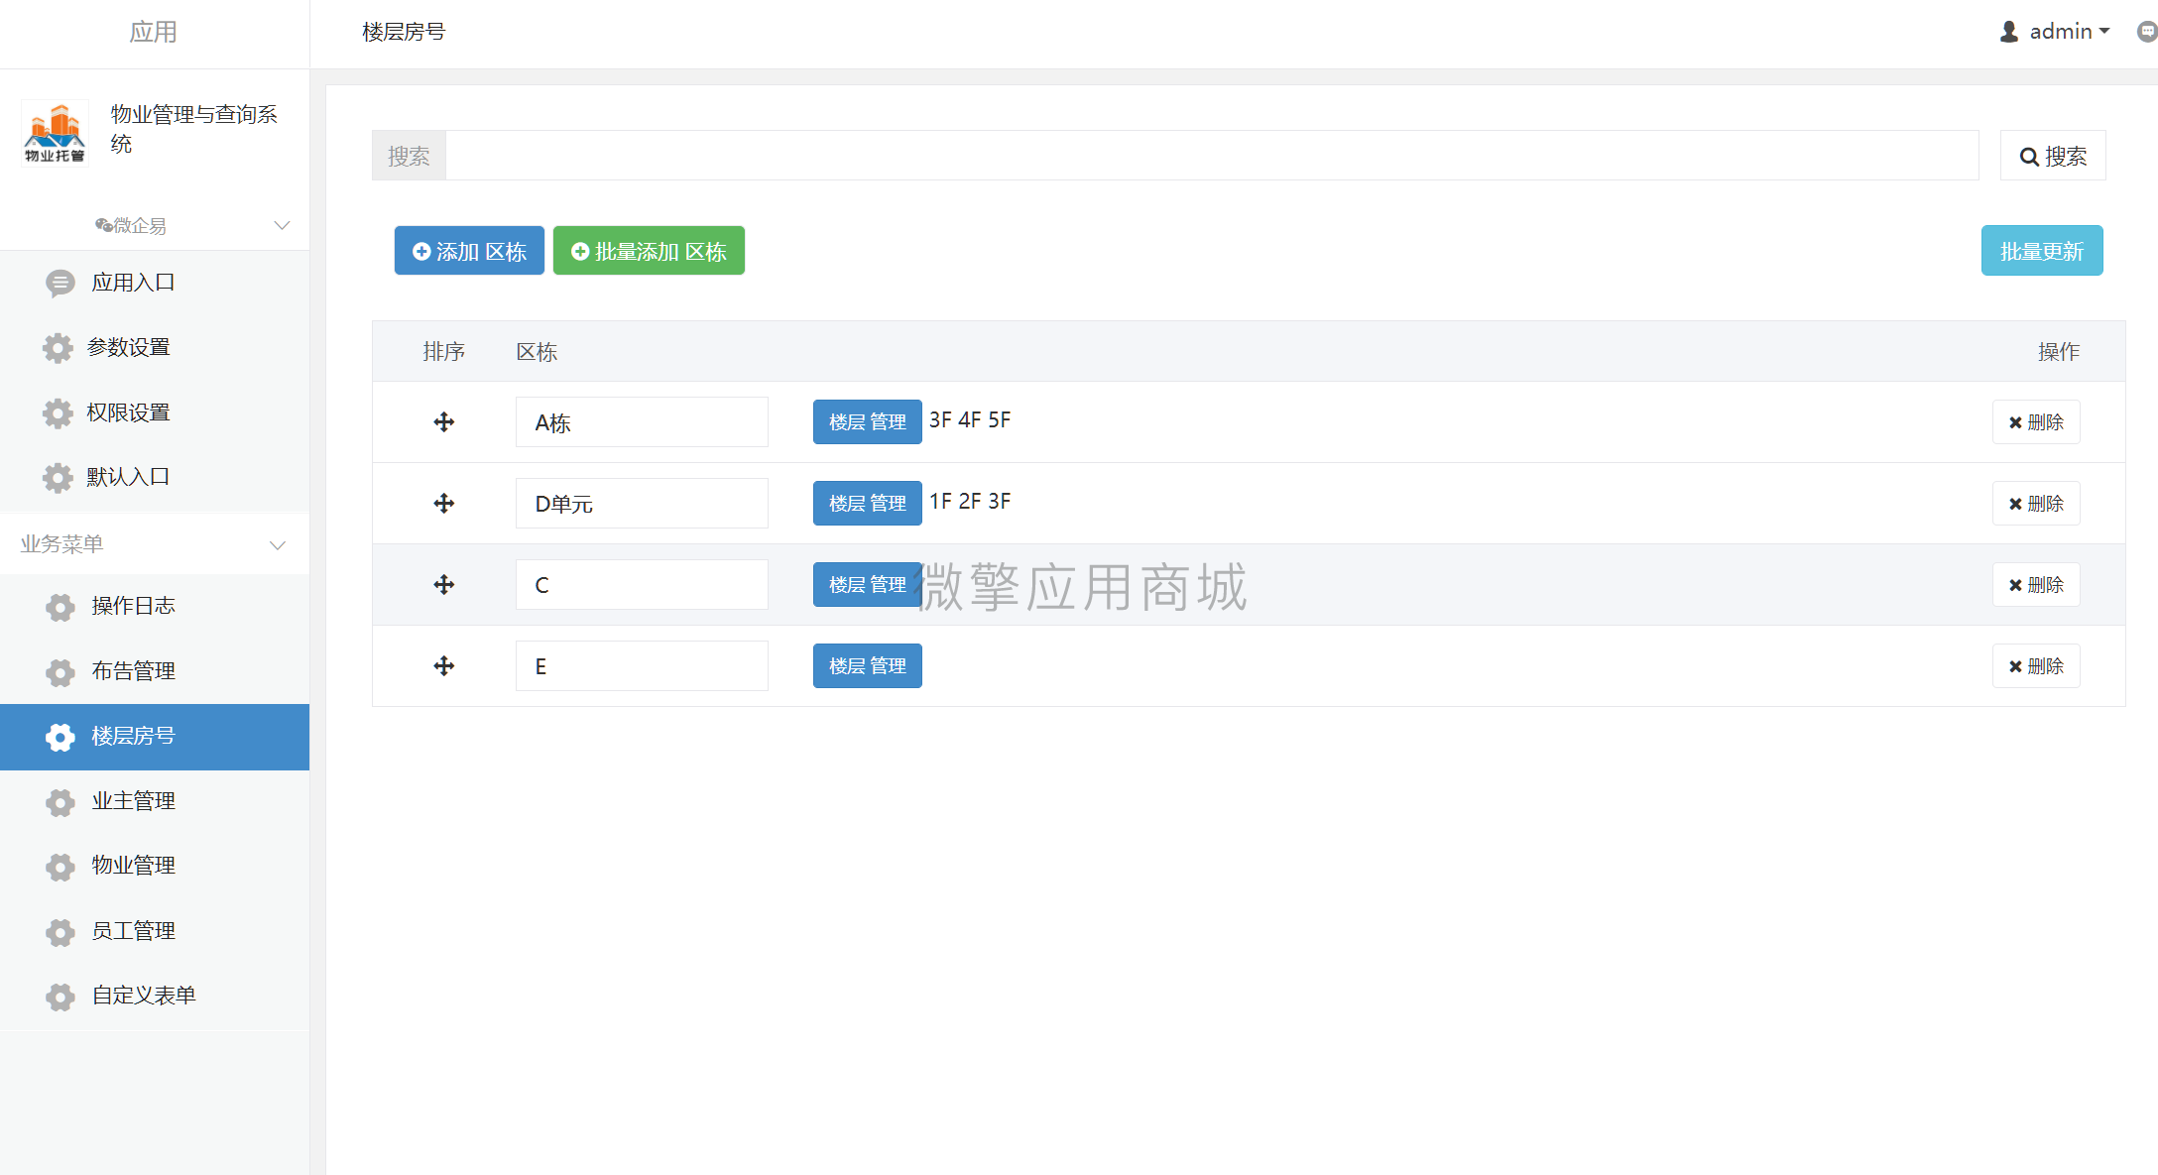
Task: Click the 排序 column header
Action: (443, 352)
